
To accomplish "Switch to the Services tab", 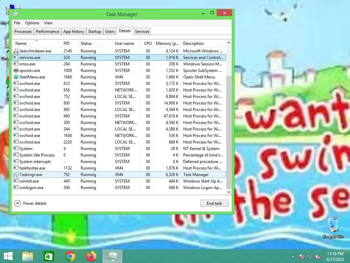I will (x=142, y=31).
